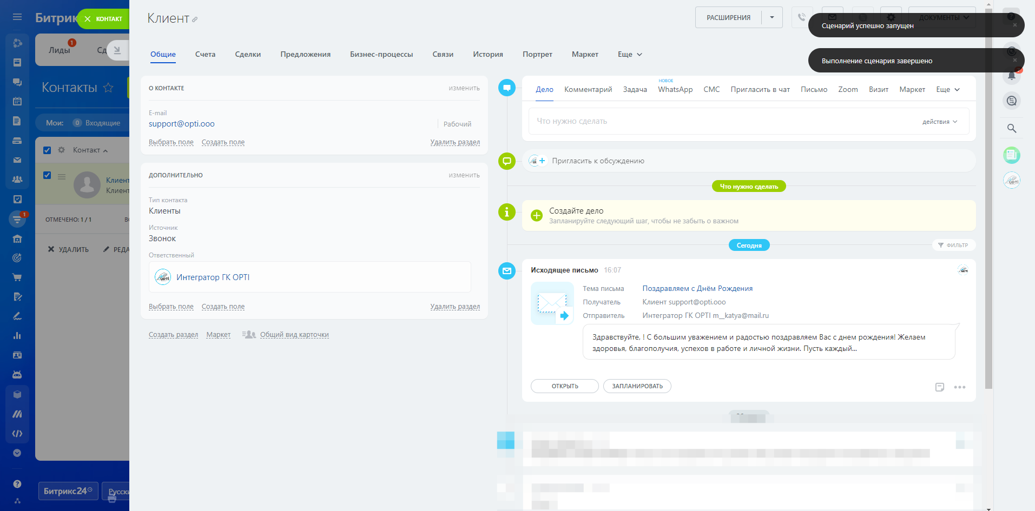The width and height of the screenshot is (1035, 511).
Task: Select the Комментарий tab in timeline
Action: point(588,90)
